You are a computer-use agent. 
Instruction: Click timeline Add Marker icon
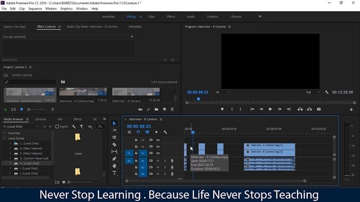click(x=156, y=132)
